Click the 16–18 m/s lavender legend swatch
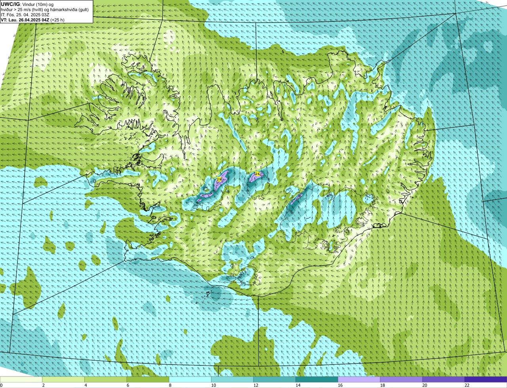Image resolution: width=507 pixels, height=388 pixels. click(x=359, y=380)
